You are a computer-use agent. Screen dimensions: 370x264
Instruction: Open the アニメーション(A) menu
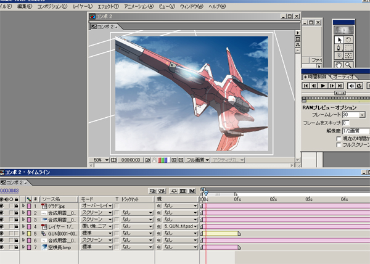[139, 6]
